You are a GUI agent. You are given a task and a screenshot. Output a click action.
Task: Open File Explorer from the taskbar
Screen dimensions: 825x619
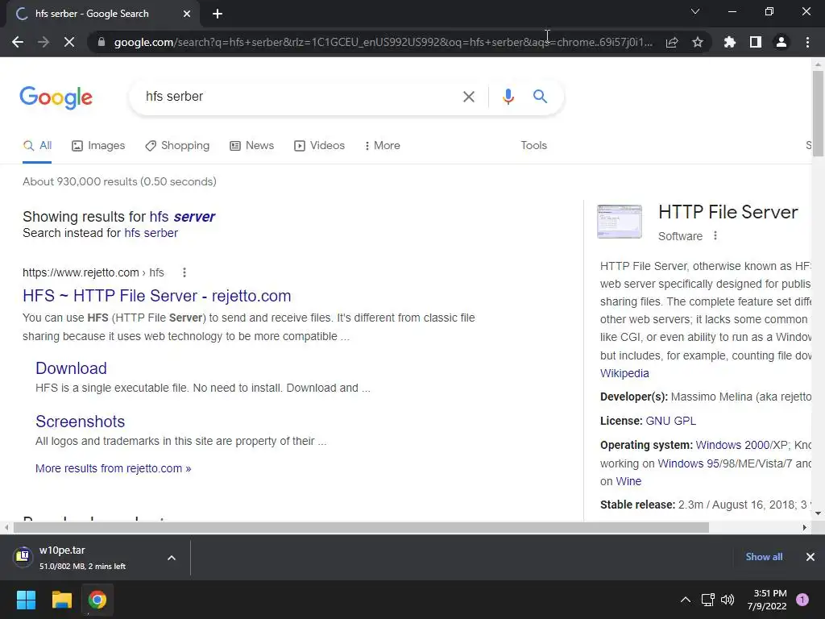[61, 600]
